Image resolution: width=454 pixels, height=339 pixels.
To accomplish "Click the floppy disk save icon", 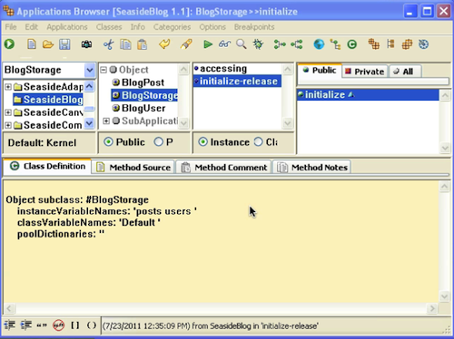I will pyautogui.click(x=64, y=44).
